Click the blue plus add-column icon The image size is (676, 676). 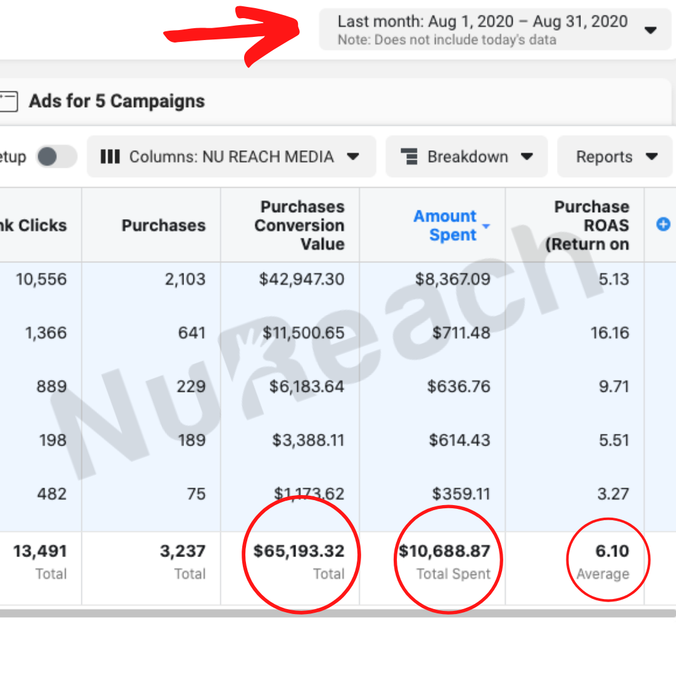coord(663,224)
